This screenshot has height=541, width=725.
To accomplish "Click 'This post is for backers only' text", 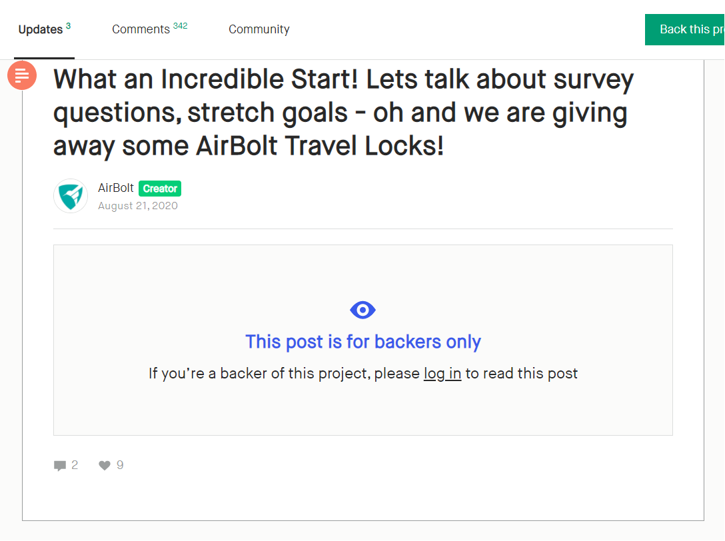I will pyautogui.click(x=363, y=342).
